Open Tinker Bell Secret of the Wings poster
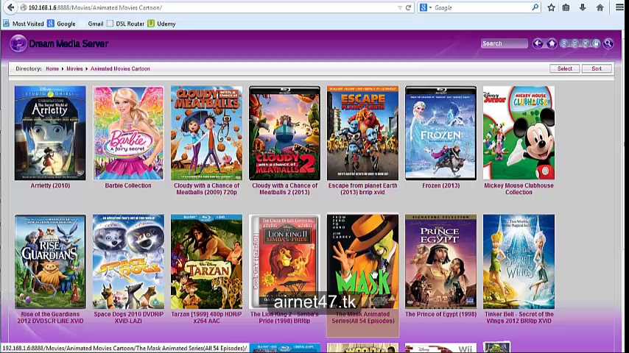This screenshot has width=629, height=353. tap(519, 261)
